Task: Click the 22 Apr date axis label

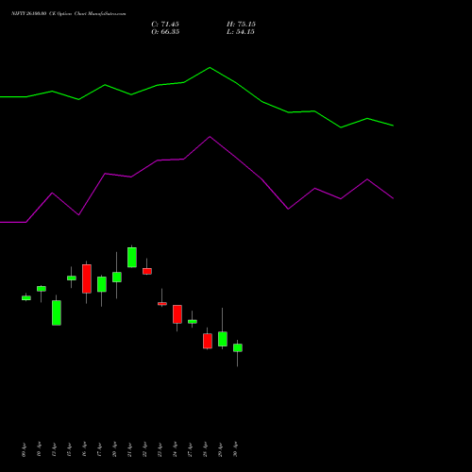Action: point(145,450)
